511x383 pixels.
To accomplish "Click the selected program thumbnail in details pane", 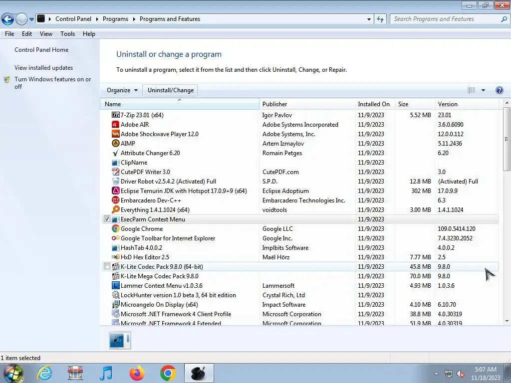I will click(x=120, y=340).
